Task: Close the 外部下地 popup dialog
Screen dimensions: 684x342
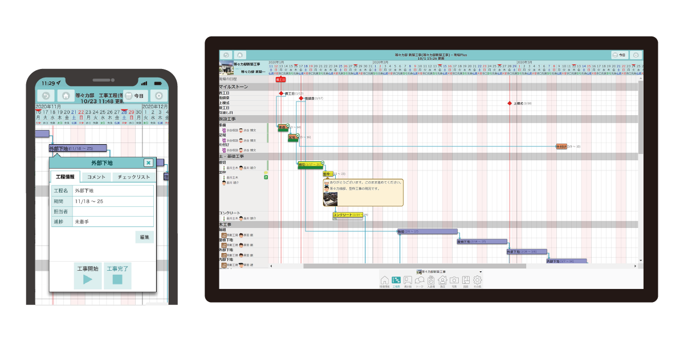Action: coord(148,163)
